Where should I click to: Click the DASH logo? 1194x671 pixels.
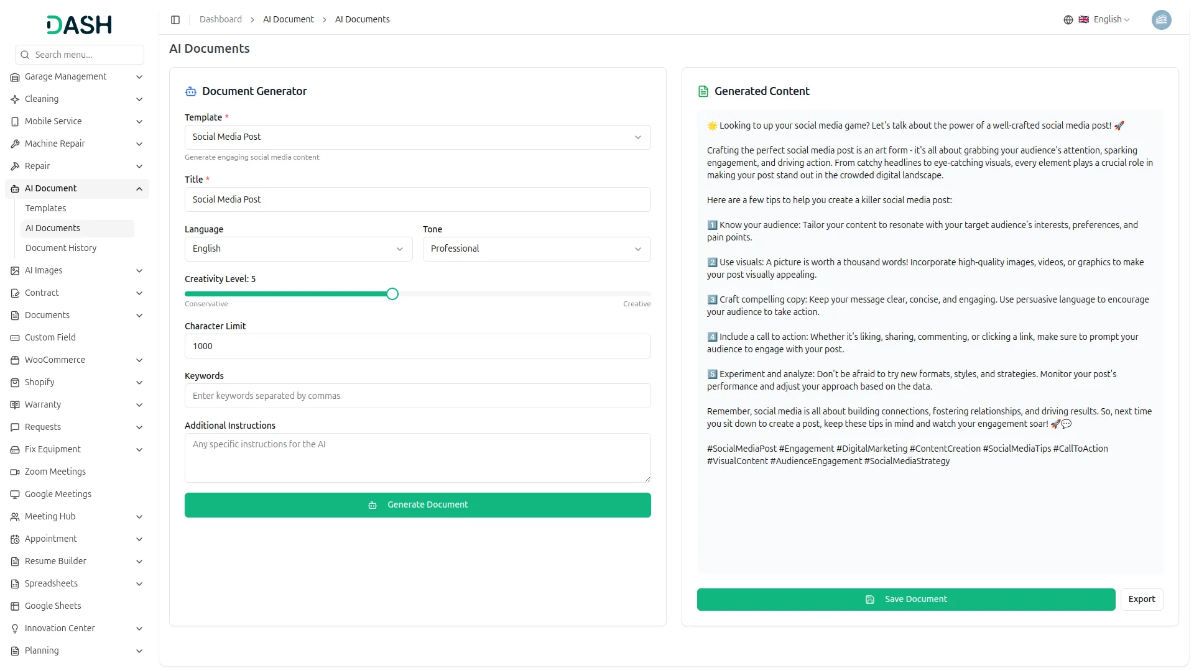pos(80,25)
